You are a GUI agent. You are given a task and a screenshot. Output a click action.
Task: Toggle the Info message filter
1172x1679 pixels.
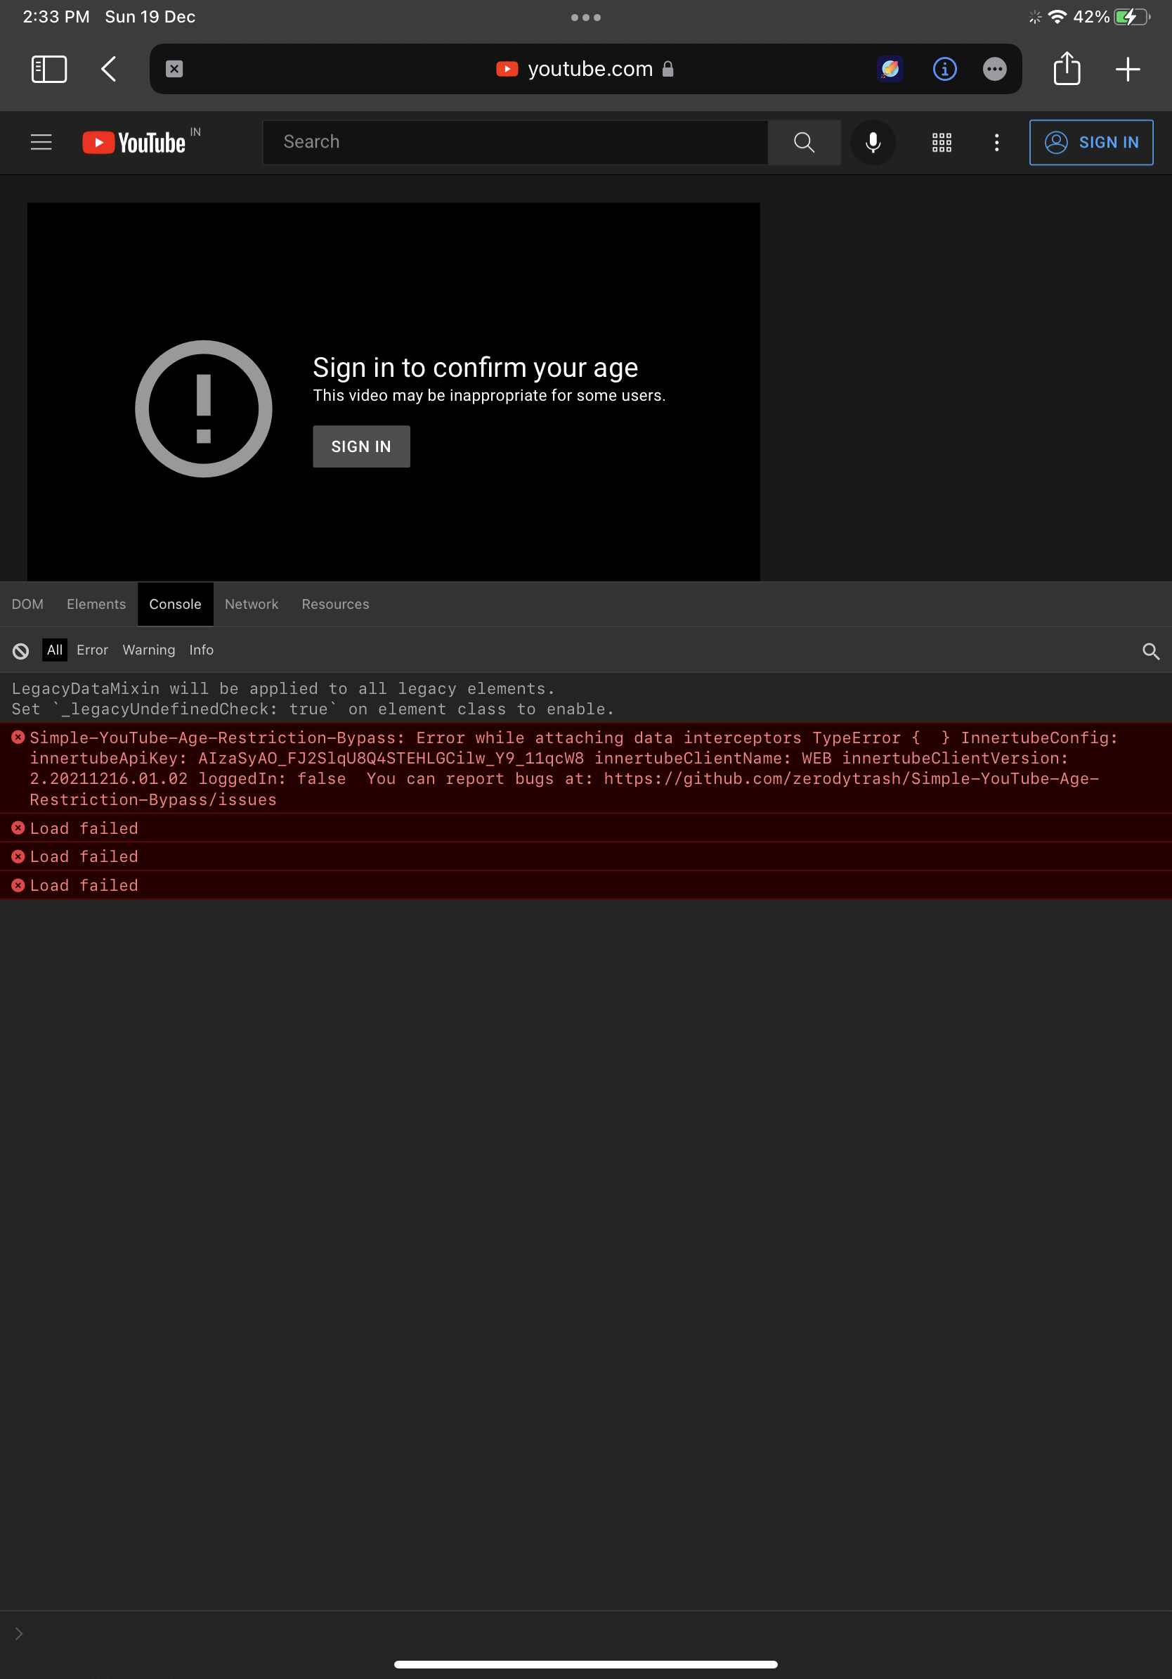click(201, 650)
